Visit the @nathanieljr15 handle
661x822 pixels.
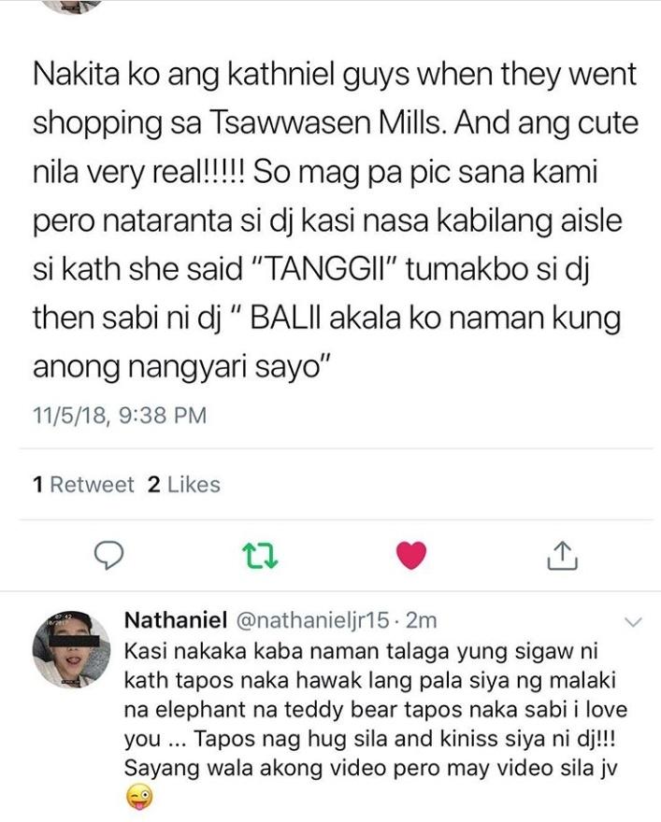coord(312,620)
